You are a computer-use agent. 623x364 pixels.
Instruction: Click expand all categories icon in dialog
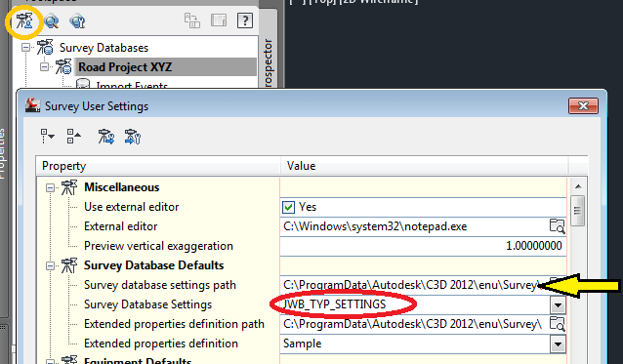pyautogui.click(x=48, y=137)
